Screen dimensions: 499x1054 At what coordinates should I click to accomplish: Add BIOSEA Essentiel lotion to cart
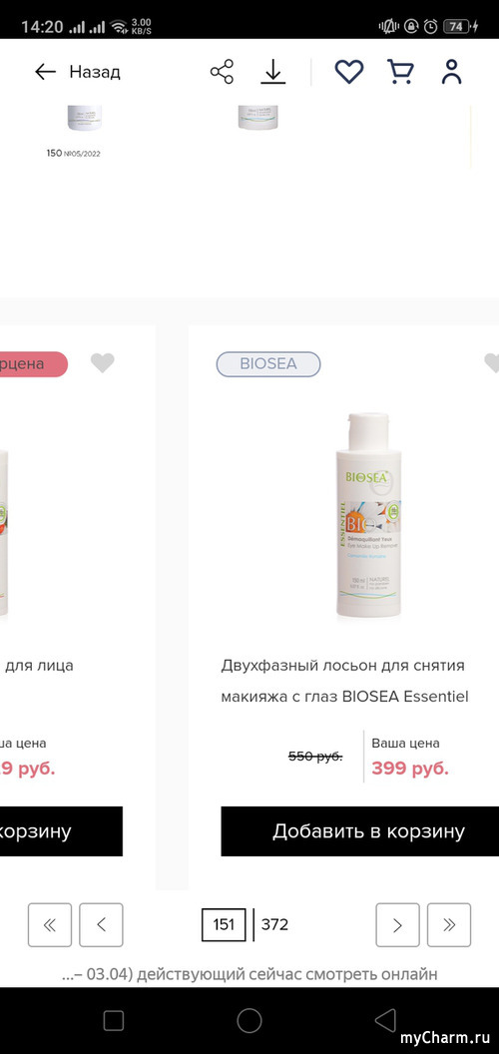(x=368, y=831)
